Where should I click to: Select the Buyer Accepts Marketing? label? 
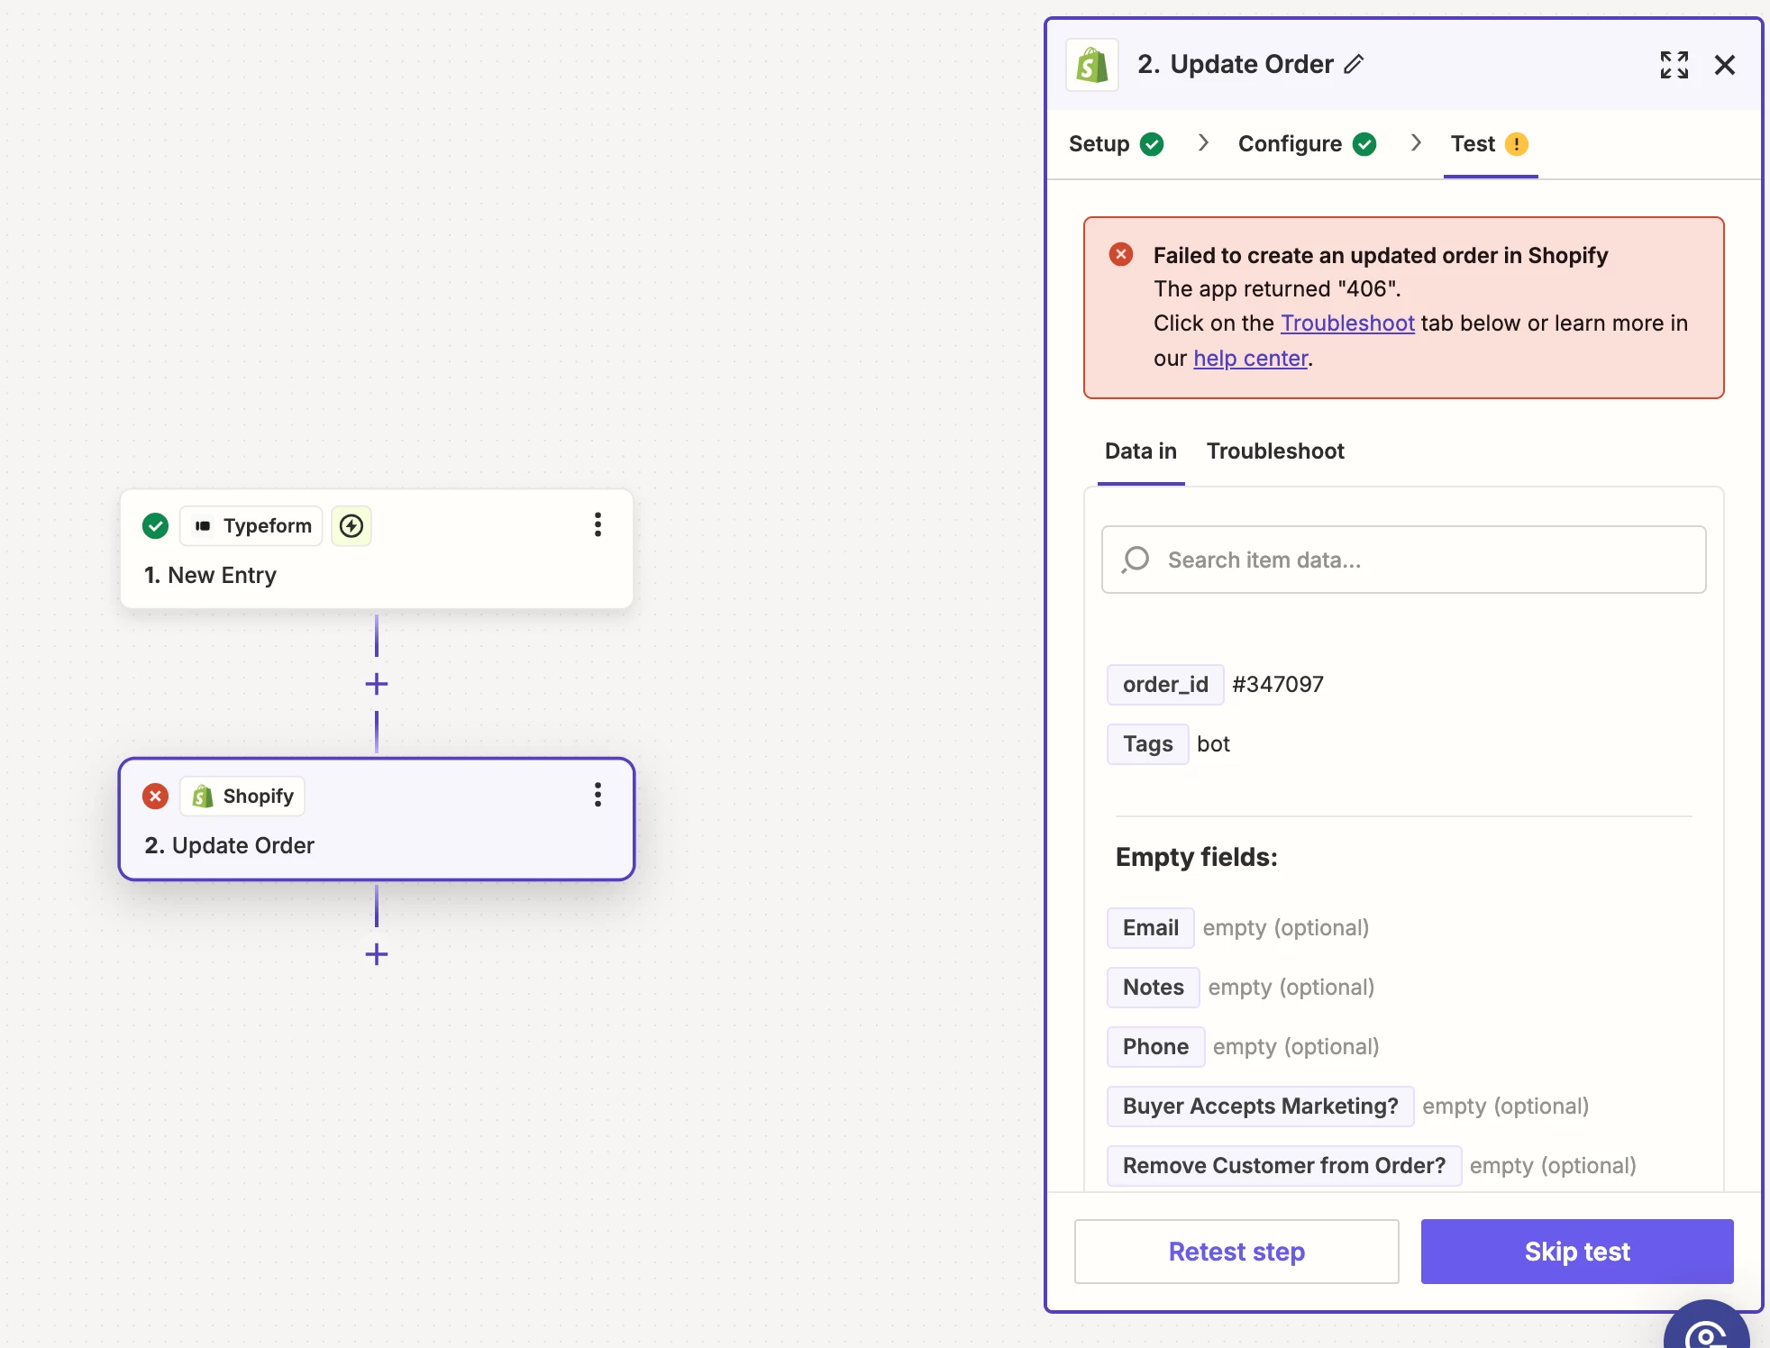pyautogui.click(x=1260, y=1107)
